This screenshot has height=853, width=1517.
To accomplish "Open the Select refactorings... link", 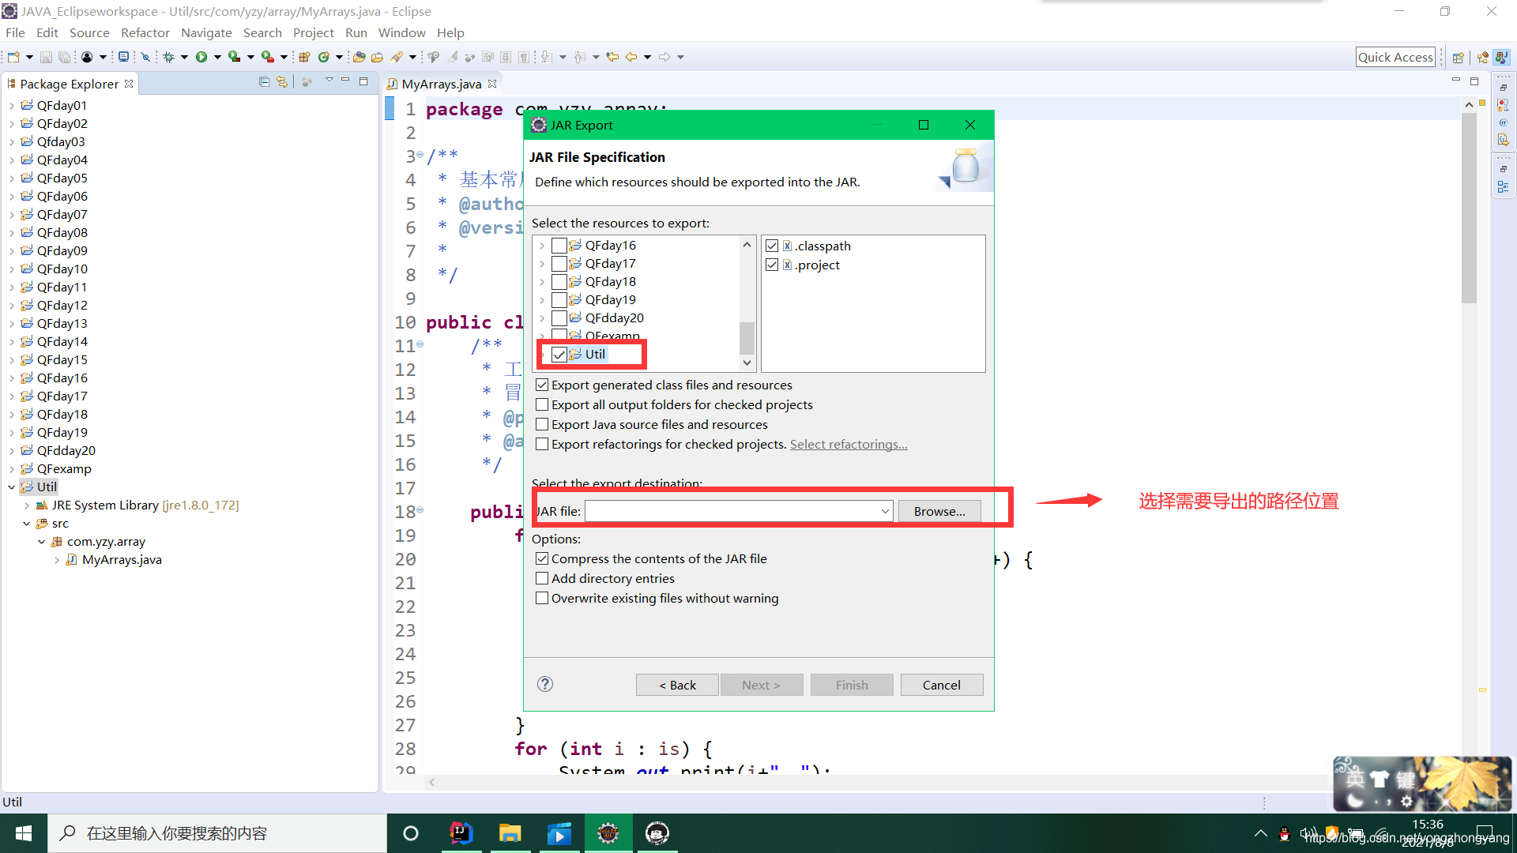I will [849, 445].
